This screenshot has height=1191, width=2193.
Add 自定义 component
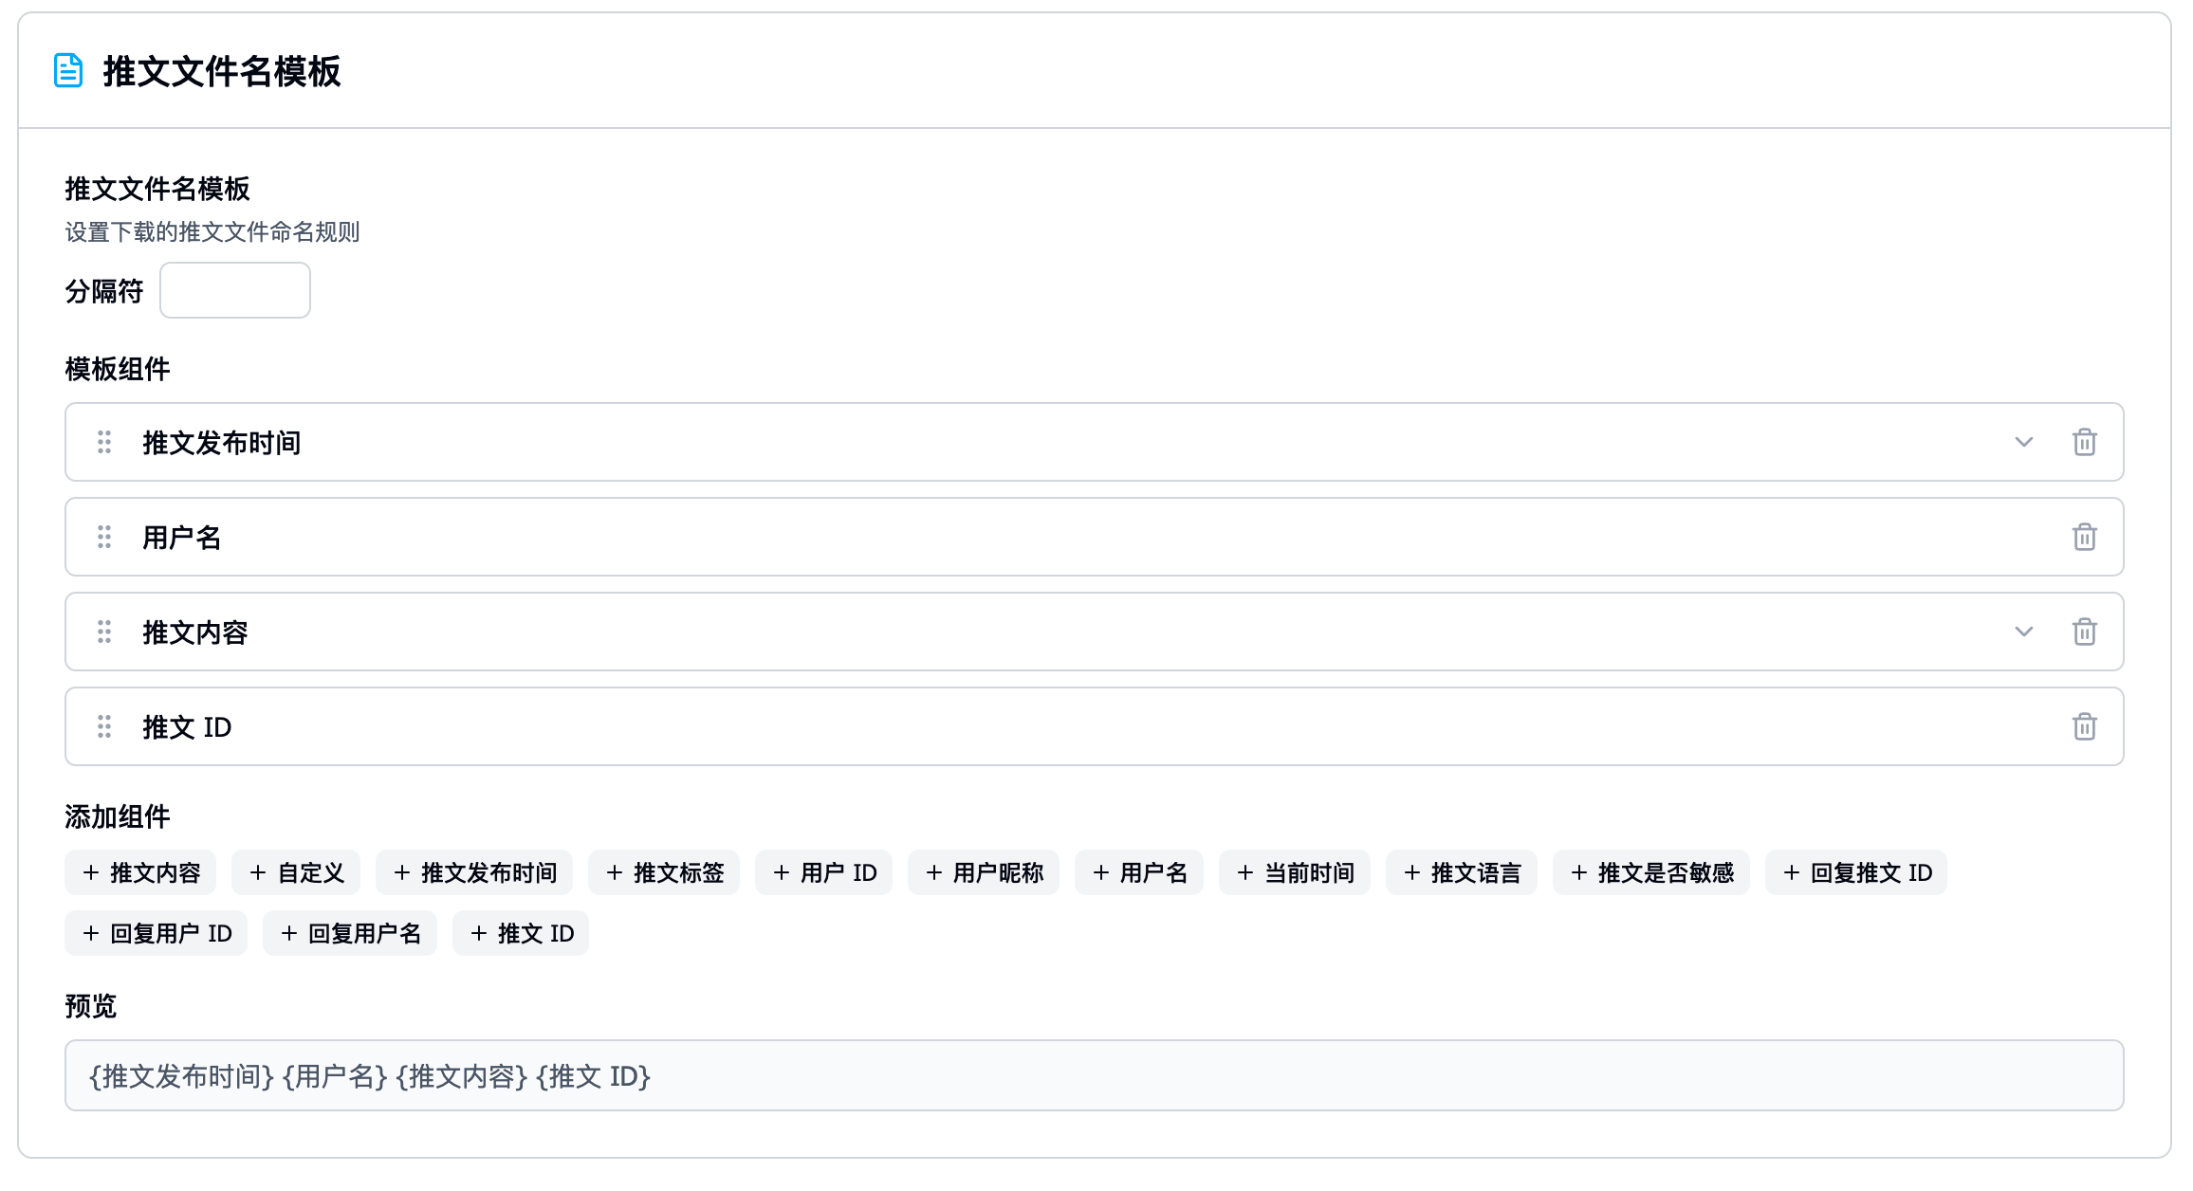pyautogui.click(x=296, y=872)
